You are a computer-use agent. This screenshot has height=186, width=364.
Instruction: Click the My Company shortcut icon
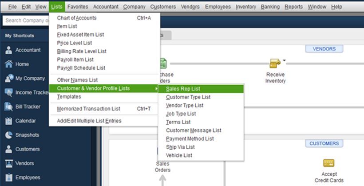[x=9, y=78]
